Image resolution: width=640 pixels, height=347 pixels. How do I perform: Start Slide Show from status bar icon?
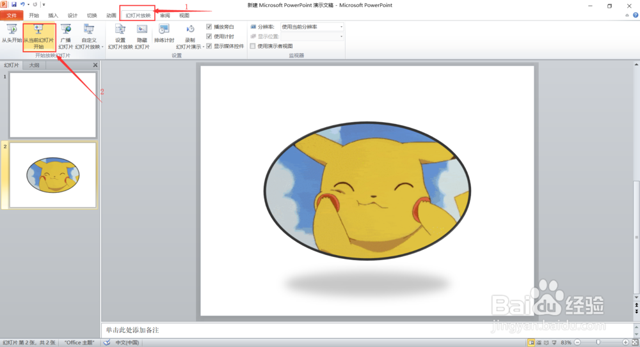click(554, 343)
